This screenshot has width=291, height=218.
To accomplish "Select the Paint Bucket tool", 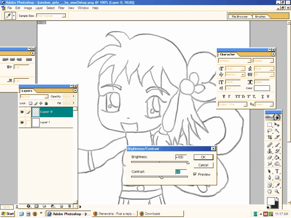I will point(277,157).
